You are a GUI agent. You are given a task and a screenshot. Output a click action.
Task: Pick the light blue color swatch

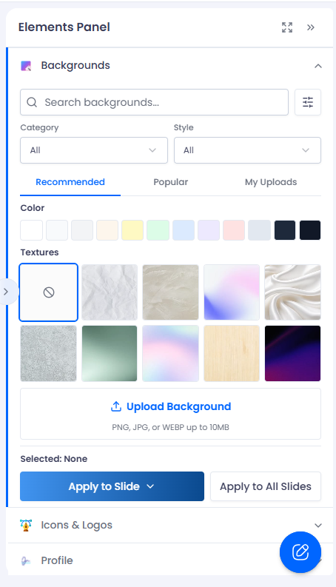pos(184,230)
